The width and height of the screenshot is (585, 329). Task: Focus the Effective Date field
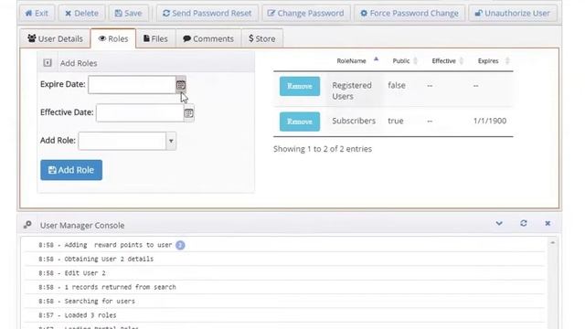140,112
